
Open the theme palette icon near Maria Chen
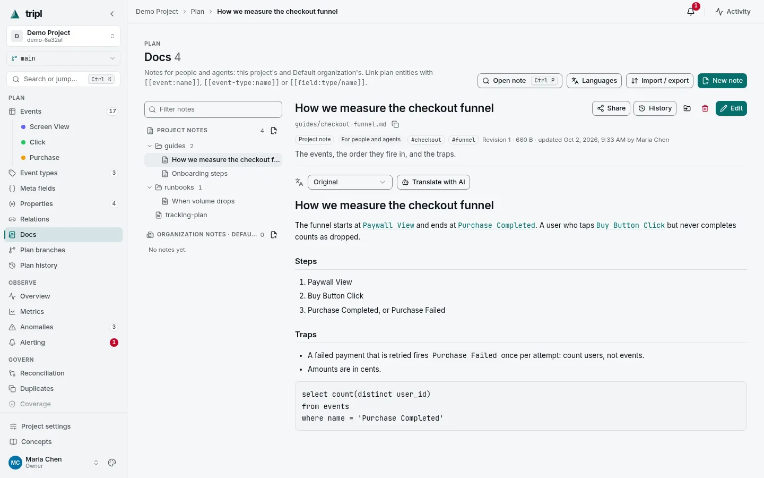click(x=112, y=463)
